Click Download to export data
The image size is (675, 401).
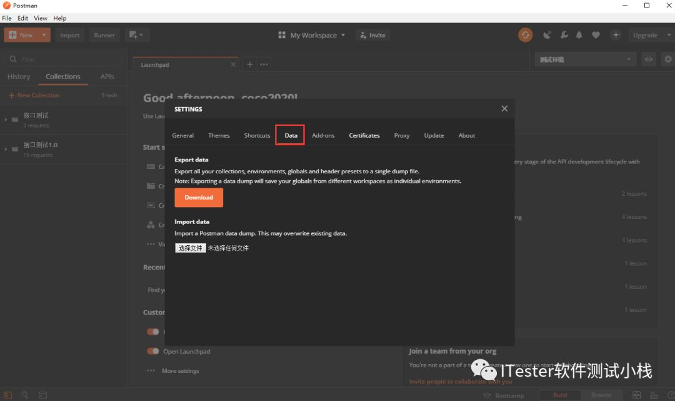pyautogui.click(x=199, y=198)
